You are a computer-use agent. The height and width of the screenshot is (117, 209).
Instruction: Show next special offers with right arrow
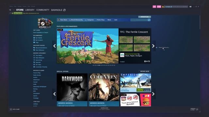coord(153,94)
